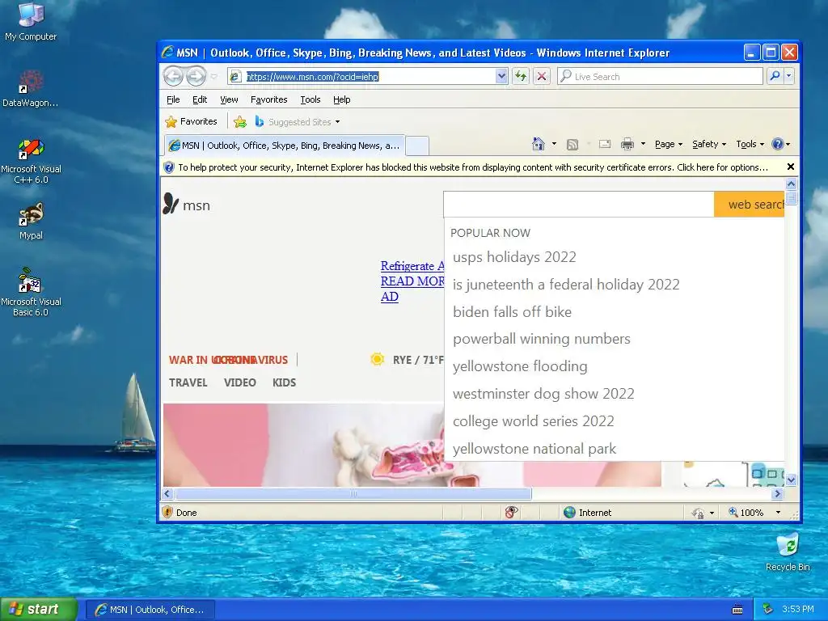This screenshot has width=828, height=621.
Task: Open the Page command bar menu
Action: 669,144
